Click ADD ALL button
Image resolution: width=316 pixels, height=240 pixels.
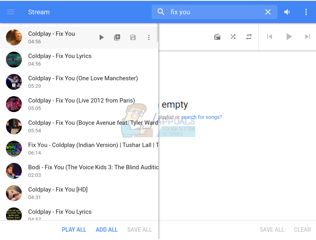107,230
